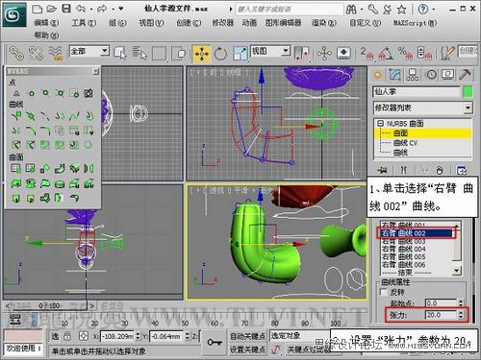Open the 帮助(H) menu
This screenshot has width=481, height=360.
coord(46,35)
